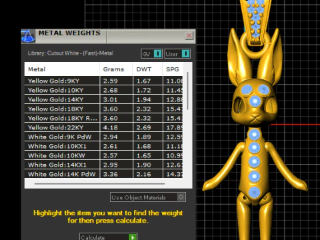The height and width of the screenshot is (240, 320).
Task: Close the Metal Weights dialog
Action: [189, 35]
